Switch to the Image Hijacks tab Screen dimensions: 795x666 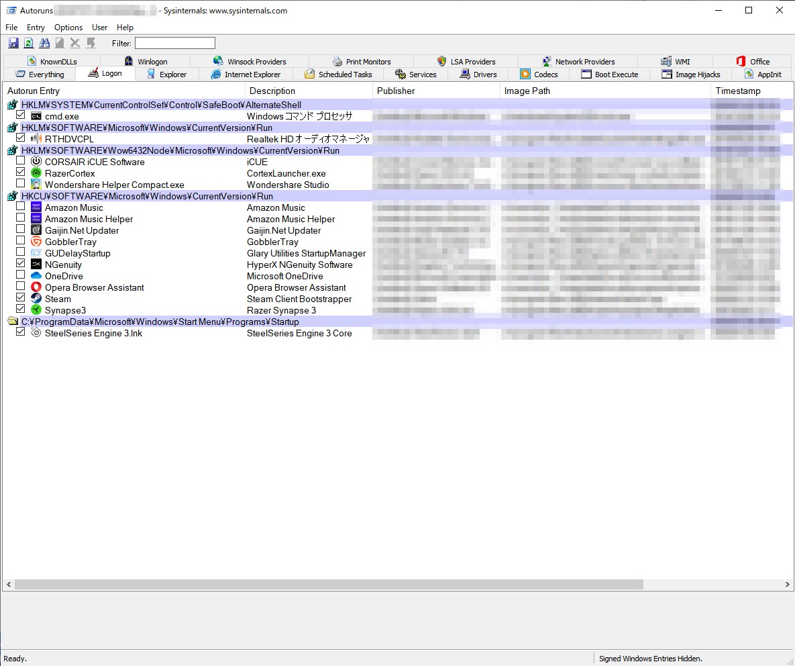[690, 75]
